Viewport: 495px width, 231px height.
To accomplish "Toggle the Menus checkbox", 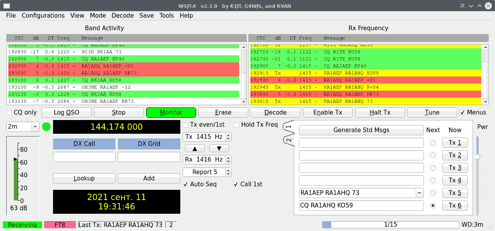I will pos(462,113).
